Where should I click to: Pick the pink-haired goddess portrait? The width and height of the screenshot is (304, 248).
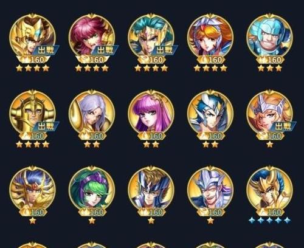tap(151, 113)
